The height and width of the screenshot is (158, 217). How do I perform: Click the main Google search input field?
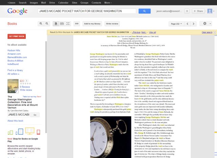pos(87,11)
